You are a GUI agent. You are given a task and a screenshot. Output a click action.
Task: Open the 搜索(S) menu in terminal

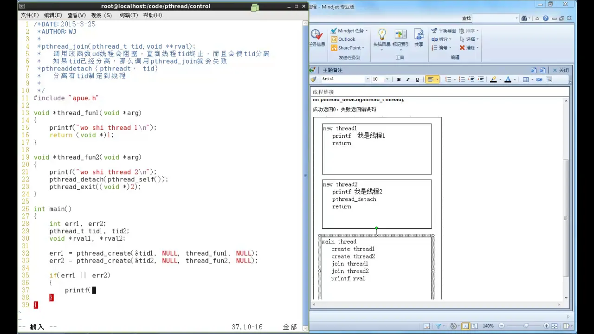(x=102, y=15)
